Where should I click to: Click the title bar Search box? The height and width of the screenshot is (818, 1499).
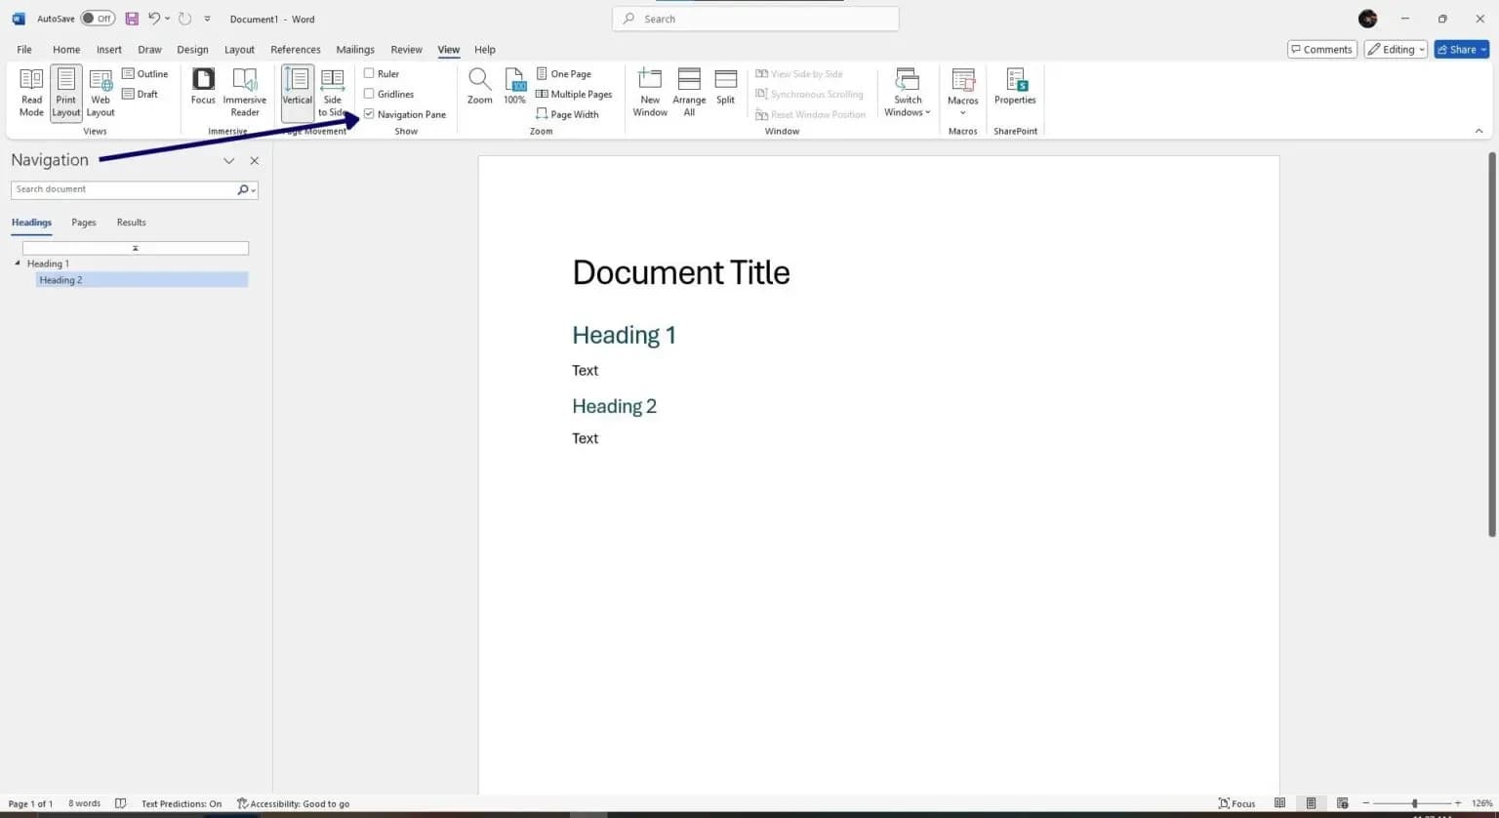coord(755,19)
